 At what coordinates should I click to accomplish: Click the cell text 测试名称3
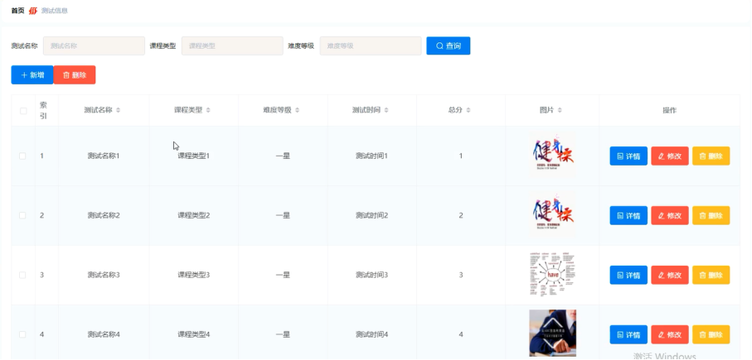point(104,275)
